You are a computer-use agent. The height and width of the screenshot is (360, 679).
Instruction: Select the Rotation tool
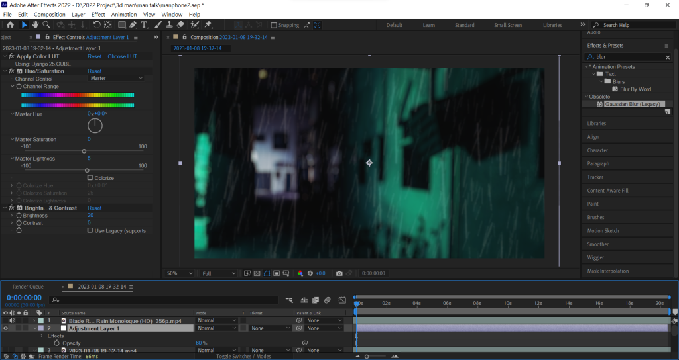97,25
